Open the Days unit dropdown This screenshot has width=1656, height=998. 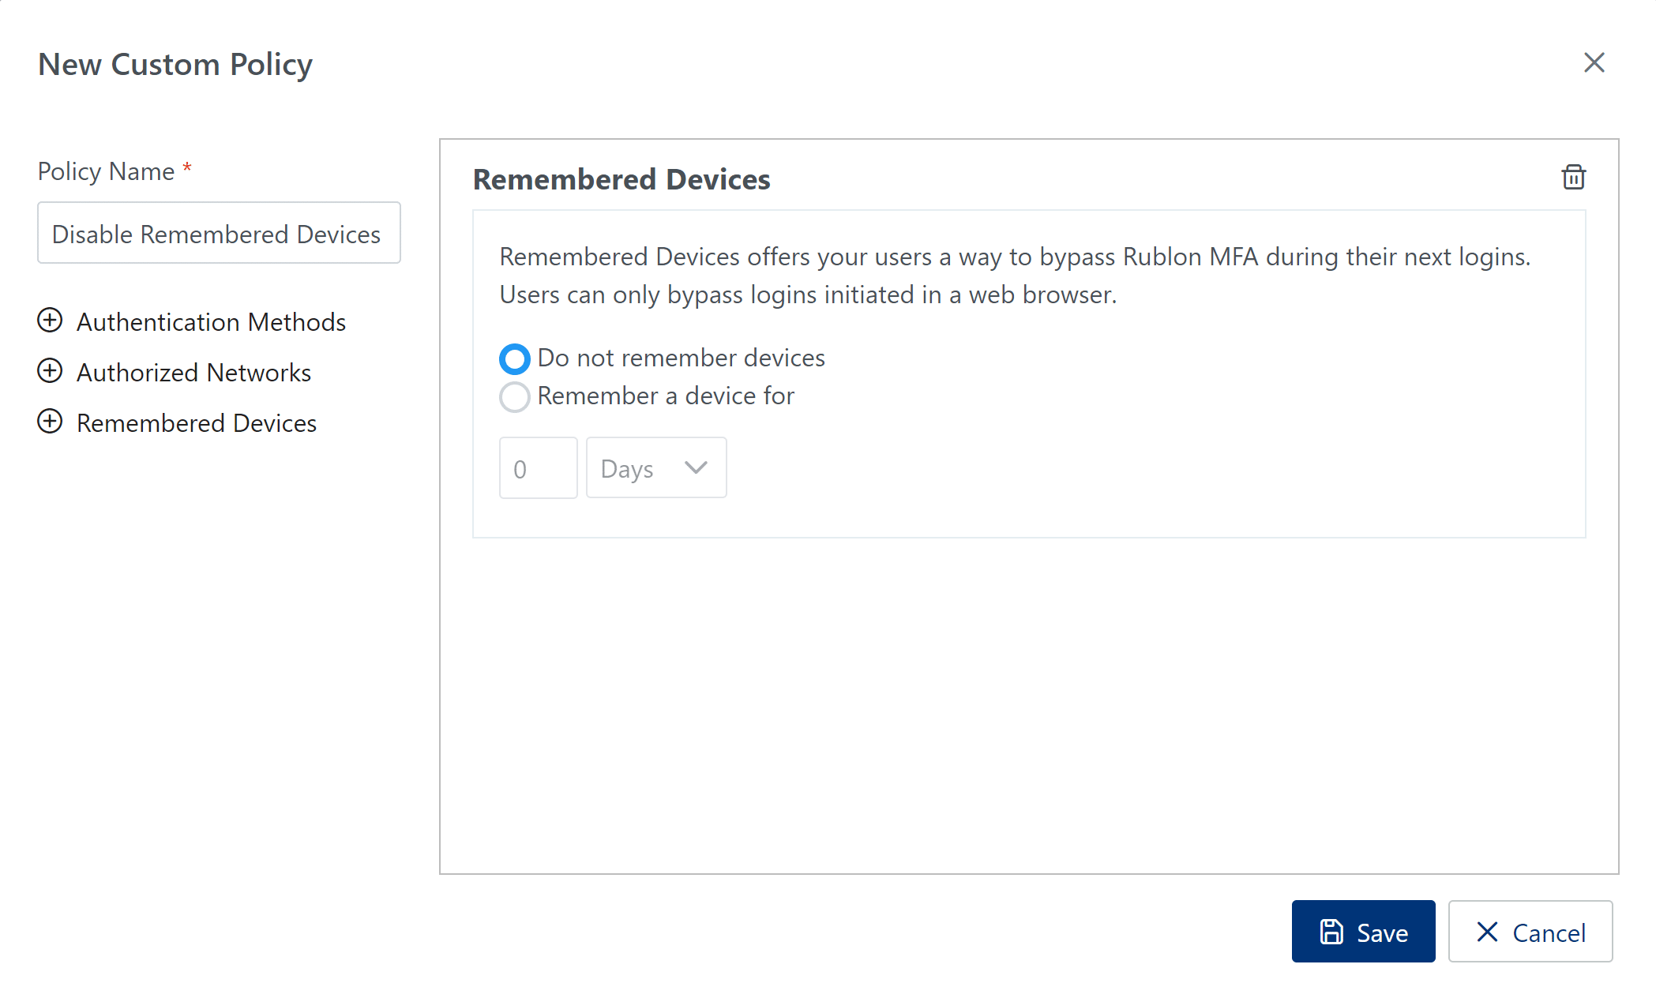[x=655, y=468]
